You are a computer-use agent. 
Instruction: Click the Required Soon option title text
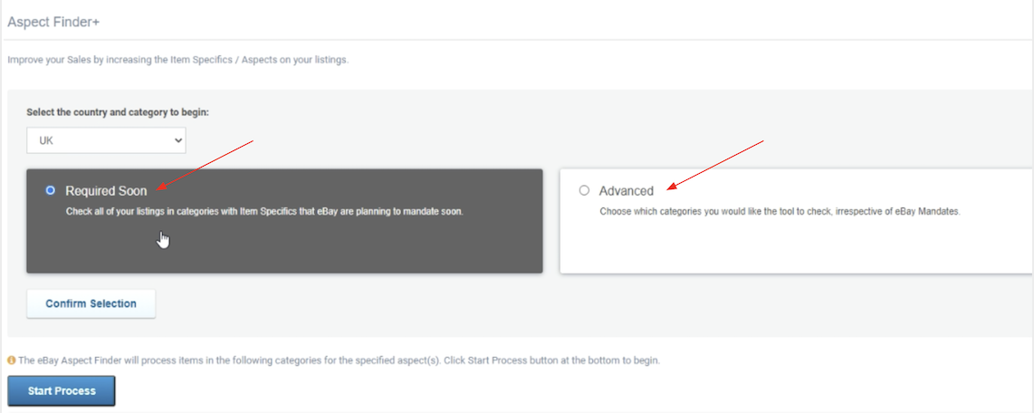click(106, 191)
